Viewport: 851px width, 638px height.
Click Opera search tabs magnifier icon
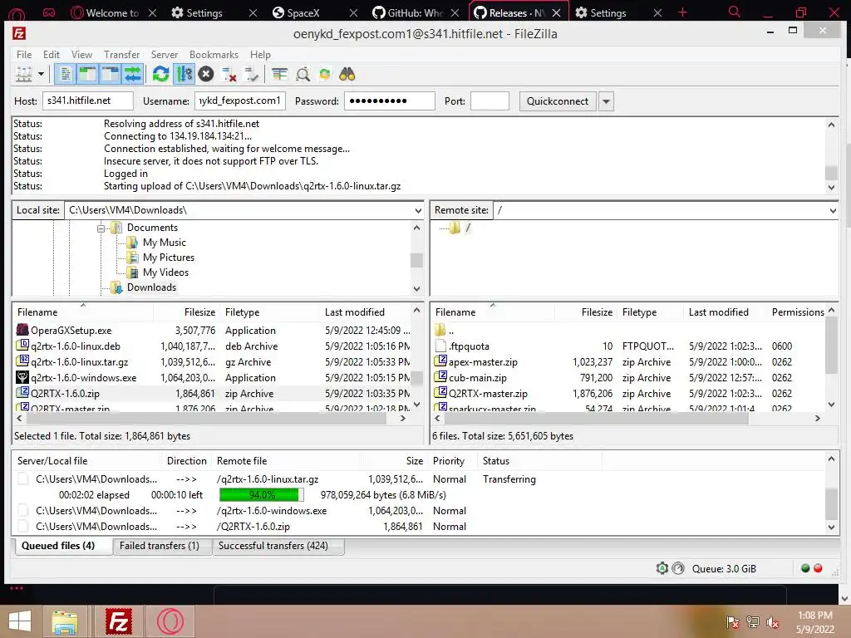click(x=735, y=12)
